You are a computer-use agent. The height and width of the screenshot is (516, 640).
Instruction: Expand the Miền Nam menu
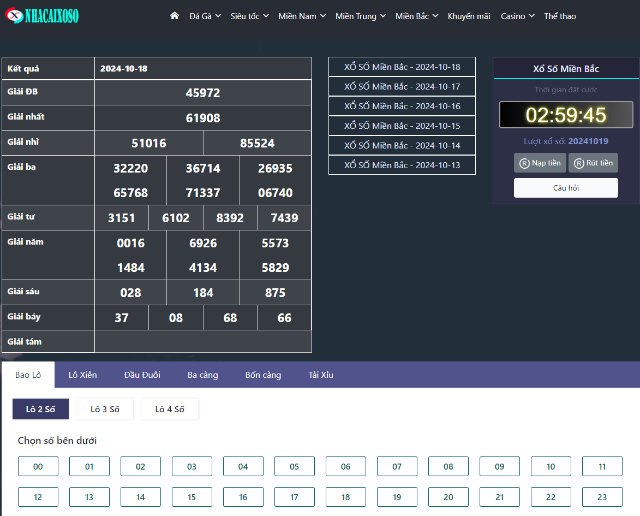302,16
